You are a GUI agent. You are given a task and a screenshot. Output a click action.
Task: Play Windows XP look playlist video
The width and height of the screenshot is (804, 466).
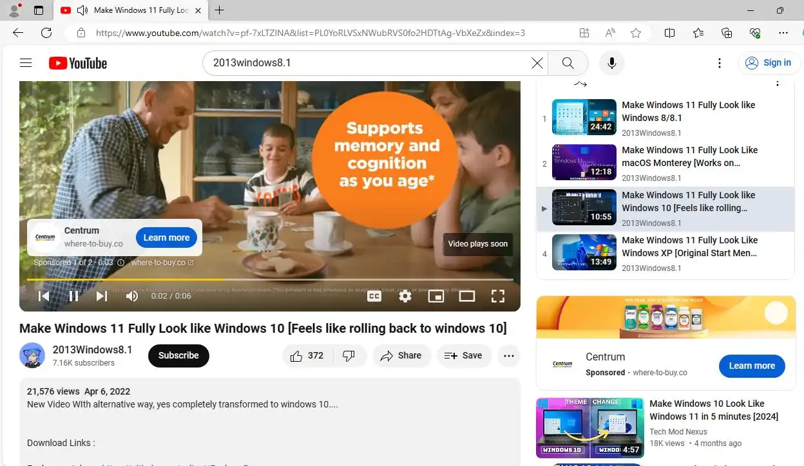(665, 254)
